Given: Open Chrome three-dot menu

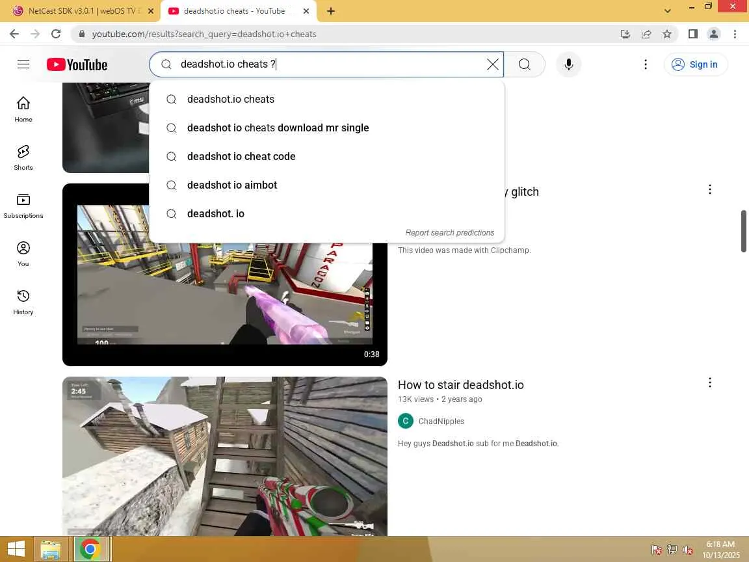Looking at the screenshot, I should [x=735, y=34].
